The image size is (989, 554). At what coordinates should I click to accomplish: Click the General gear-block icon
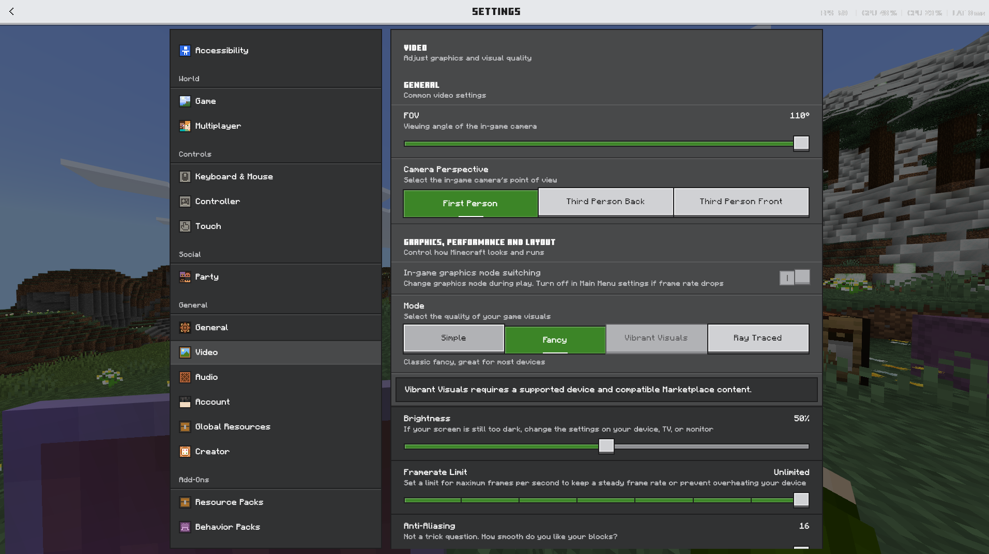(185, 328)
